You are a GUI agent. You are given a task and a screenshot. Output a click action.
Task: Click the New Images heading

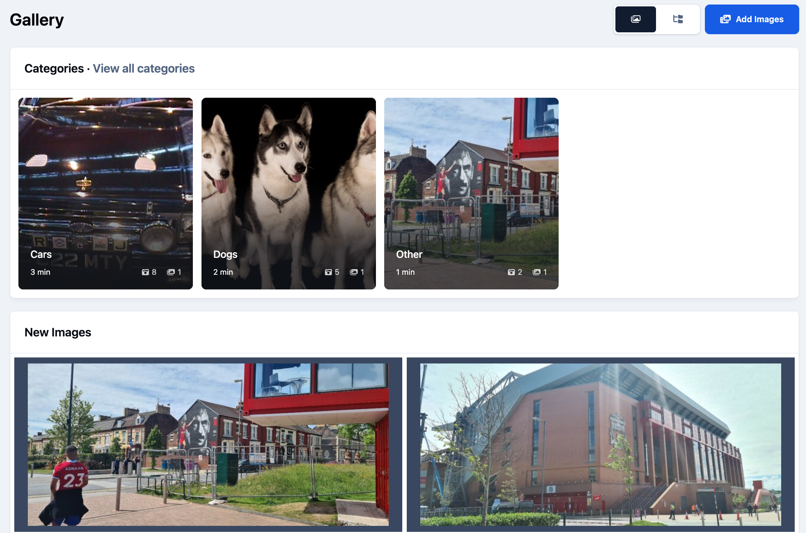[58, 332]
